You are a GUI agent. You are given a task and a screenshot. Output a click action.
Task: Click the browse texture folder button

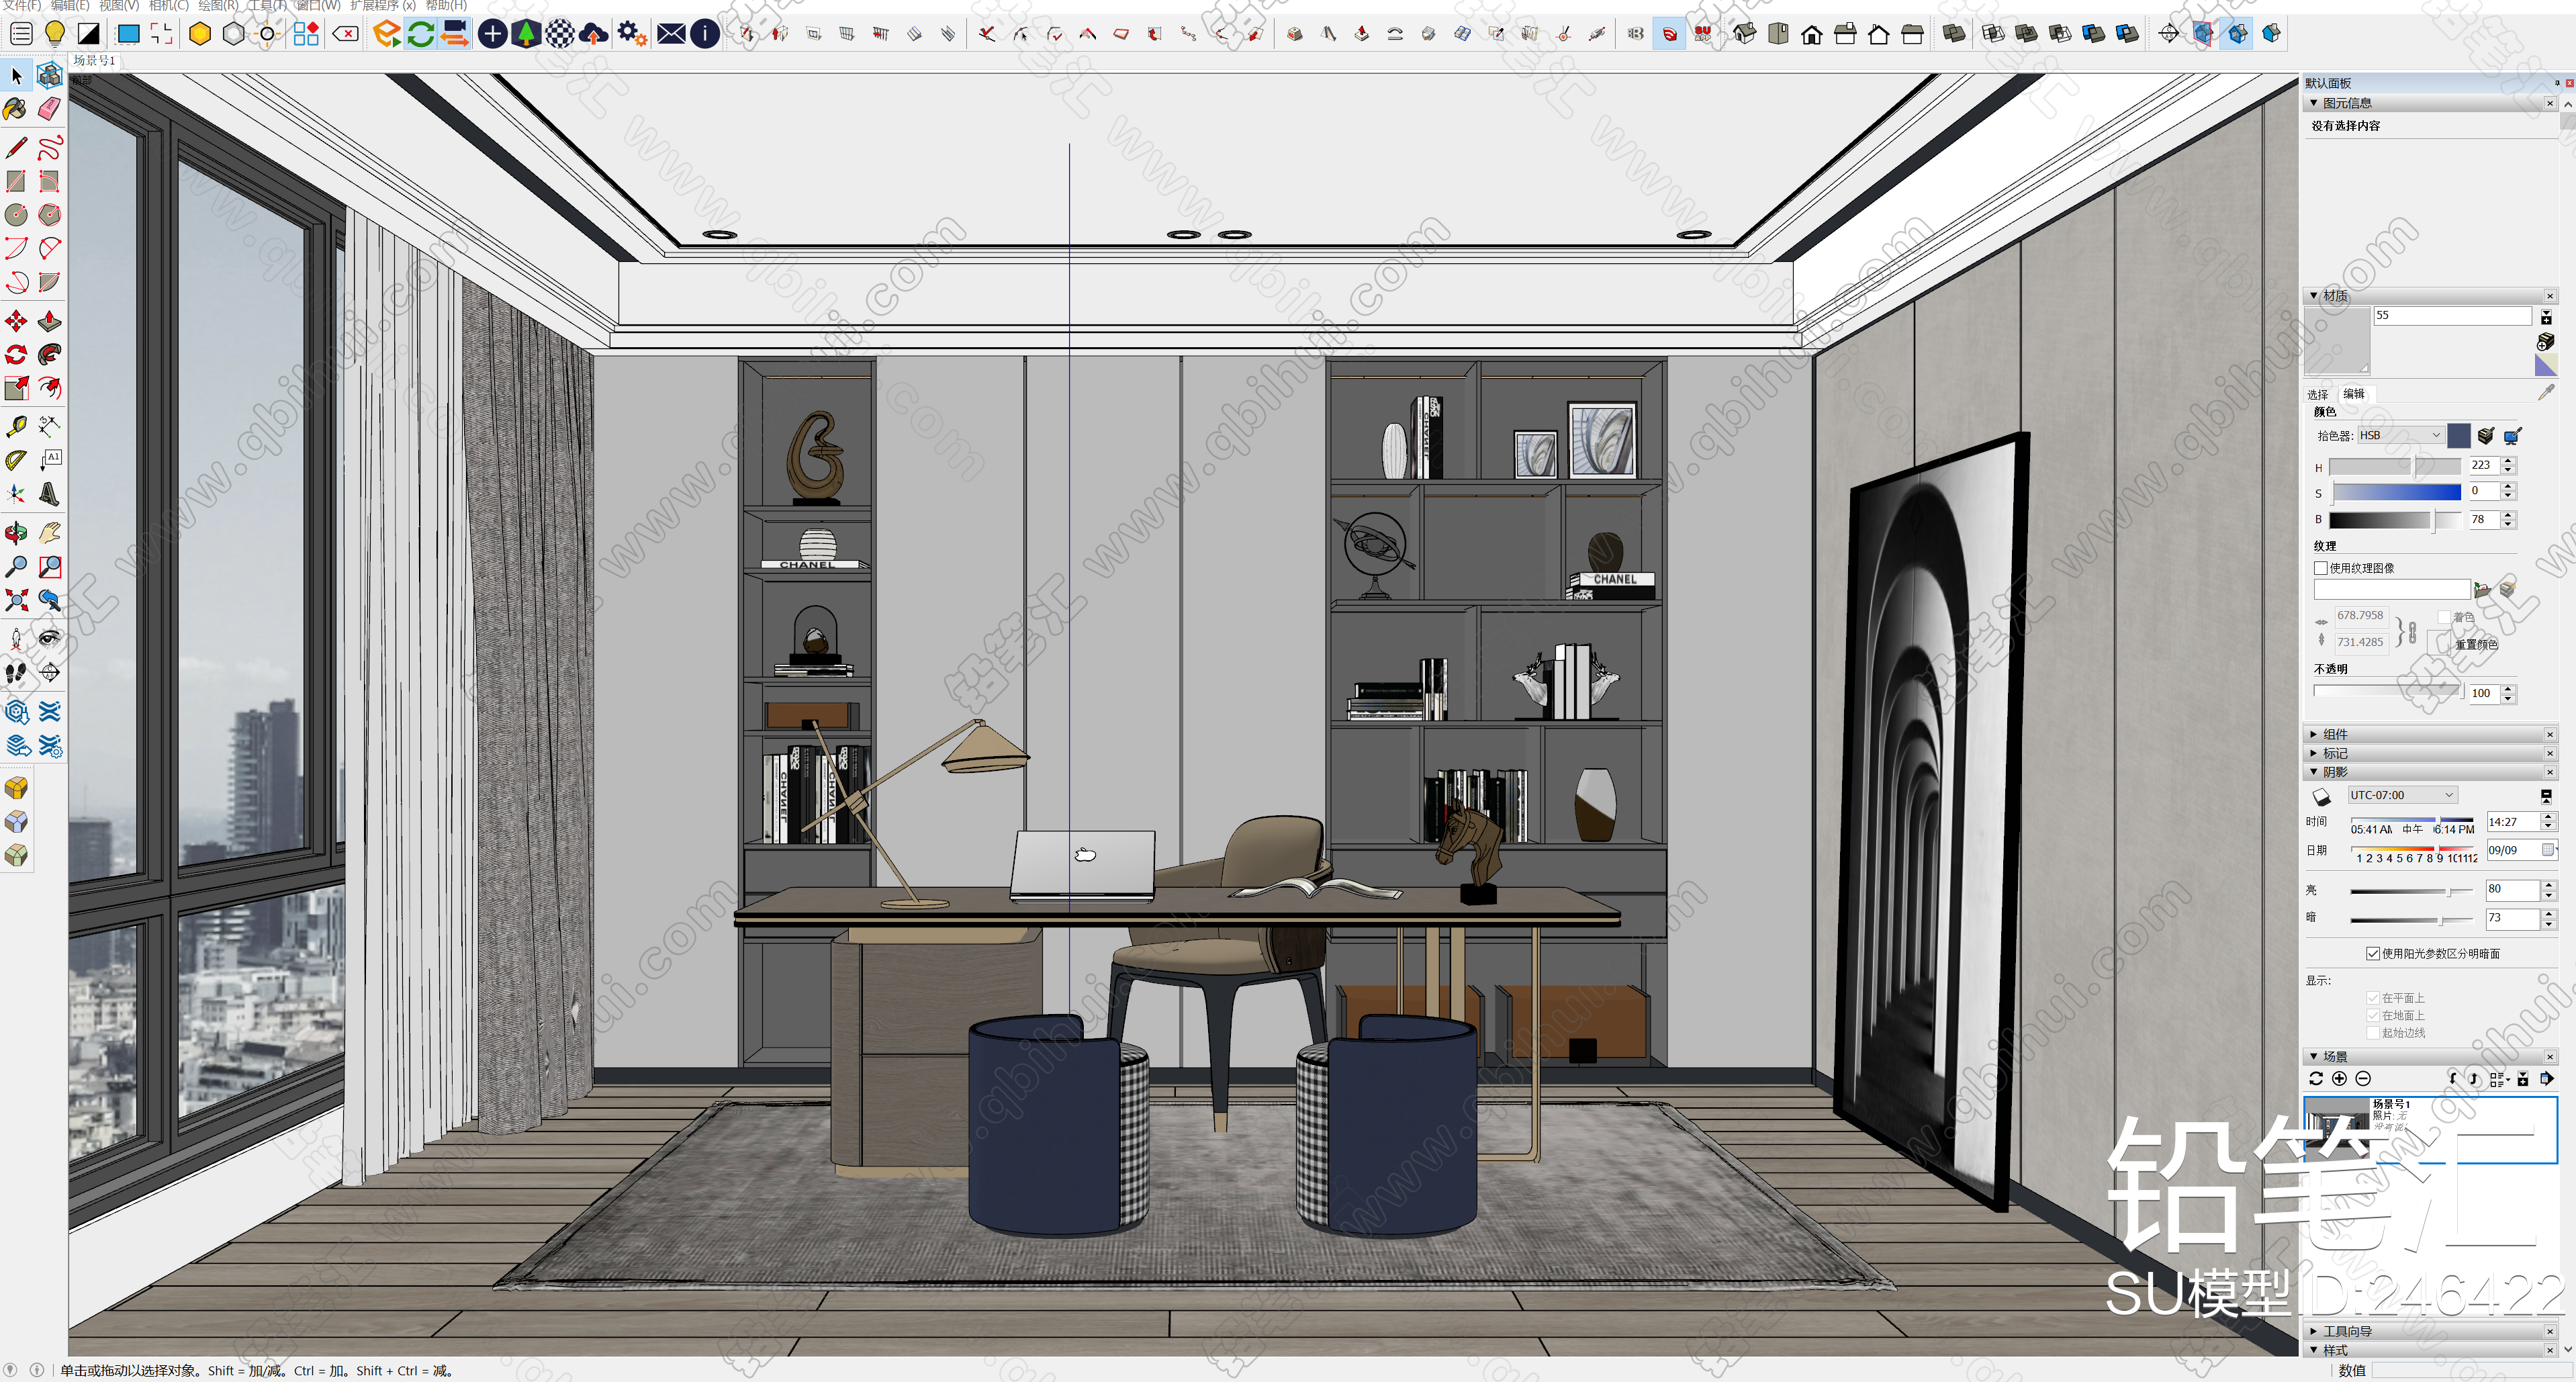click(2482, 590)
